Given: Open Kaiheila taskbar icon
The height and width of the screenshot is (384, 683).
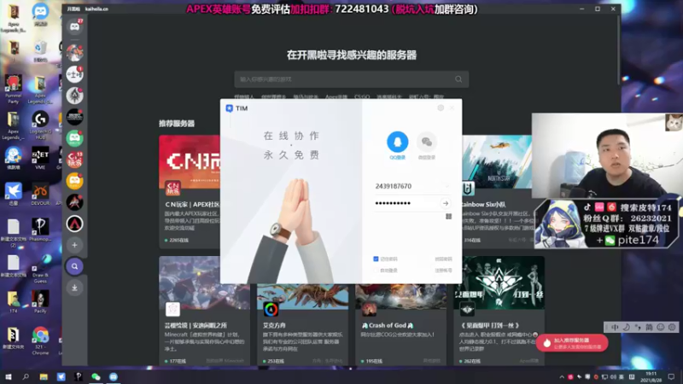Looking at the screenshot, I should pyautogui.click(x=114, y=377).
